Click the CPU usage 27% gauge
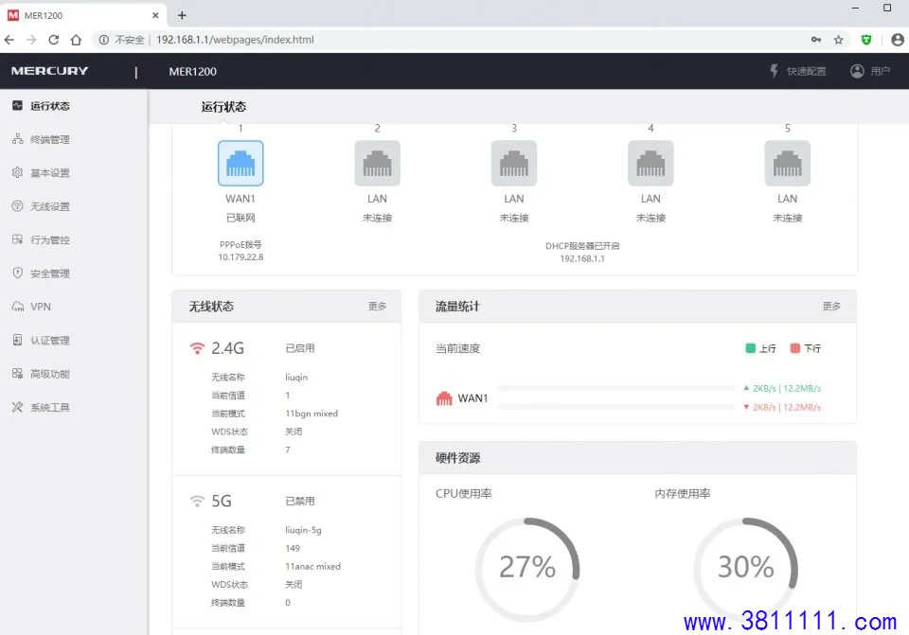Viewport: 909px width, 635px height. click(x=527, y=568)
